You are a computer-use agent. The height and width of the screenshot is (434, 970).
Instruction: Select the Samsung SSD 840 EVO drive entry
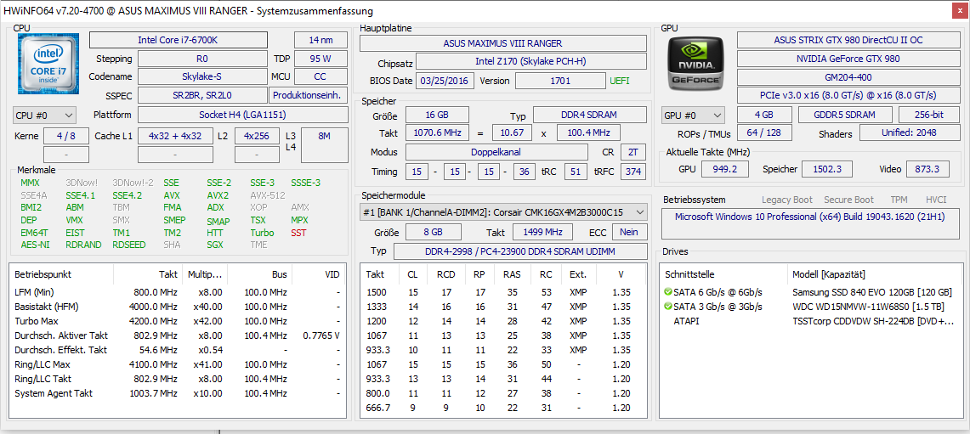871,292
